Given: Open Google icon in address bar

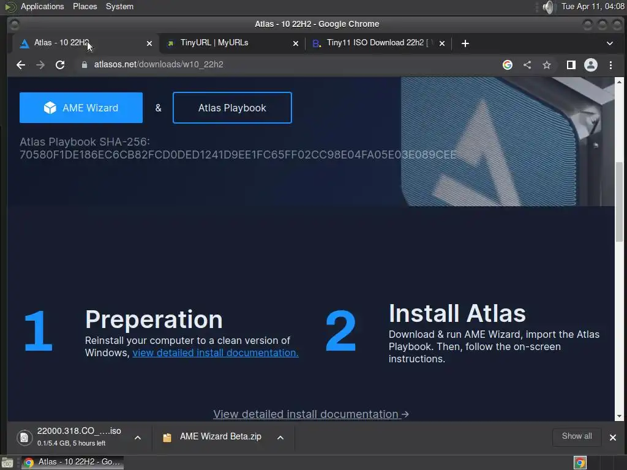Looking at the screenshot, I should click(508, 65).
